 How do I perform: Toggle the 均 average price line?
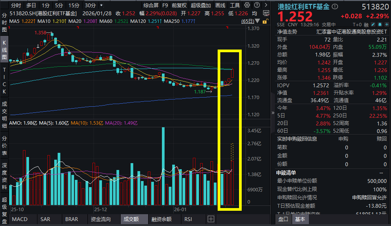(x=254, y=13)
